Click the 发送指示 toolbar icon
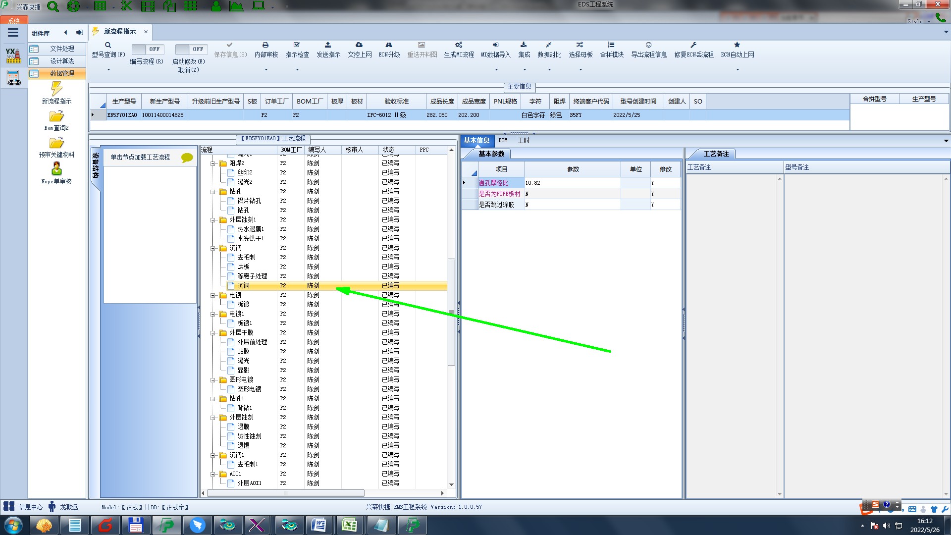This screenshot has height=535, width=951. coord(328,45)
